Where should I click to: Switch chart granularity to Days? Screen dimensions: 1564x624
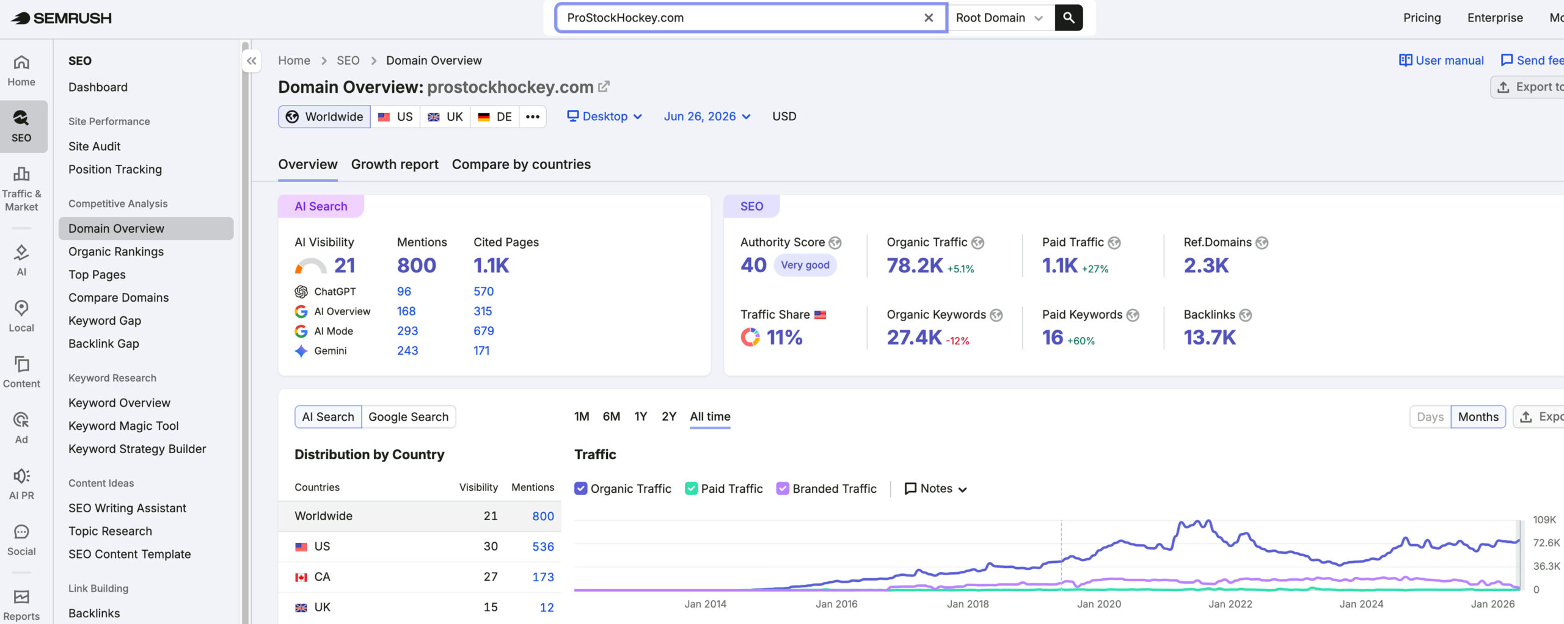pos(1430,416)
